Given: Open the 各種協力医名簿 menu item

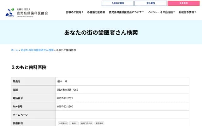Looking at the screenshot, I should [96, 12].
